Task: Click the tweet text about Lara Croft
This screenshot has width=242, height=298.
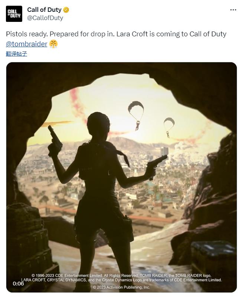Action: [116, 34]
